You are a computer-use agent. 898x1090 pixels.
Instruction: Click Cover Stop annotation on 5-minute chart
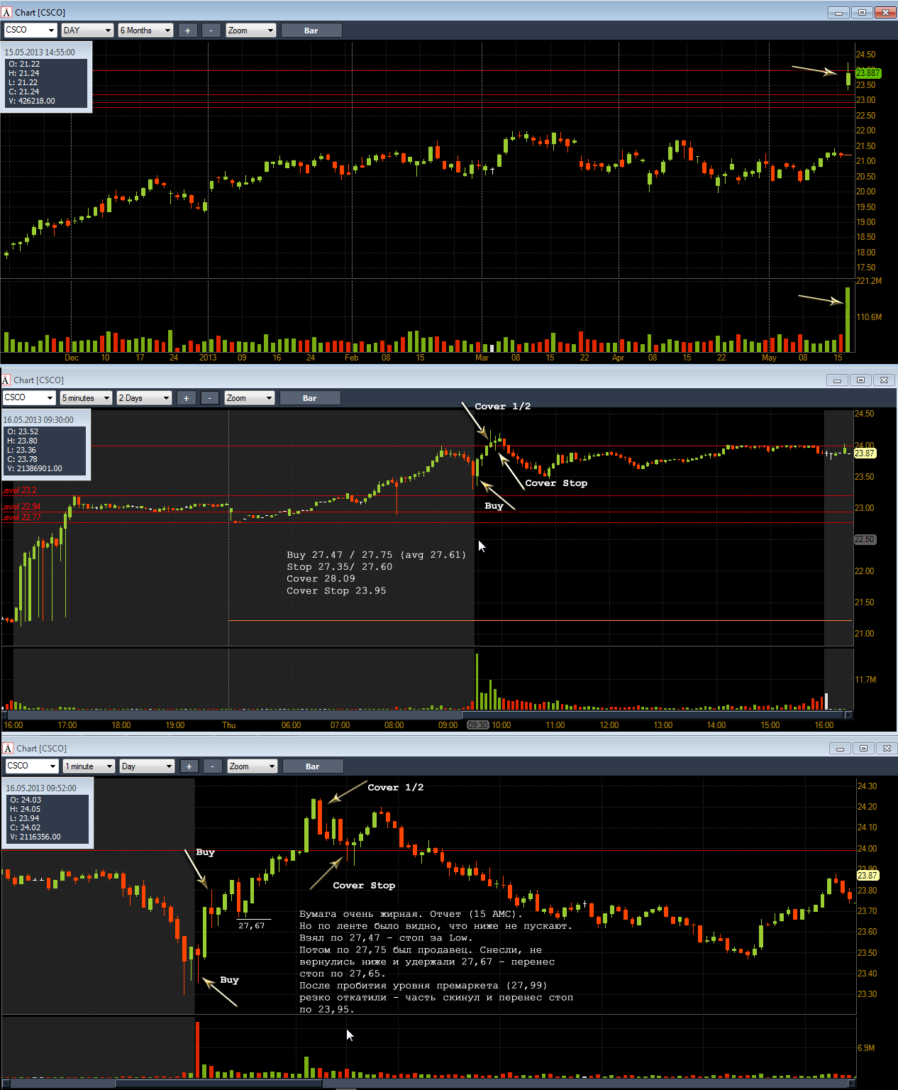pos(556,483)
